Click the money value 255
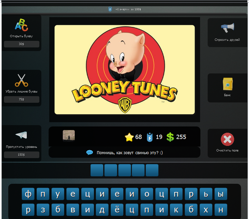 [181, 137]
